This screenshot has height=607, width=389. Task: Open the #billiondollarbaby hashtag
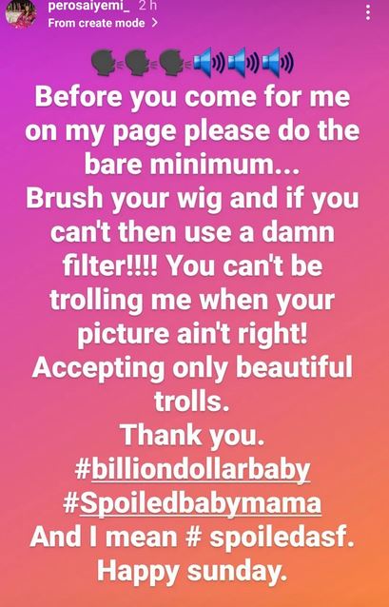click(x=192, y=470)
